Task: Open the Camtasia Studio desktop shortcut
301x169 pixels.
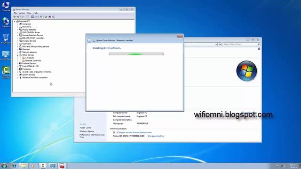Action: pos(6,72)
